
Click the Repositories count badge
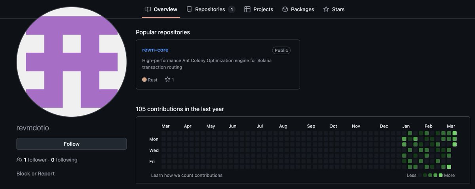pyautogui.click(x=232, y=9)
